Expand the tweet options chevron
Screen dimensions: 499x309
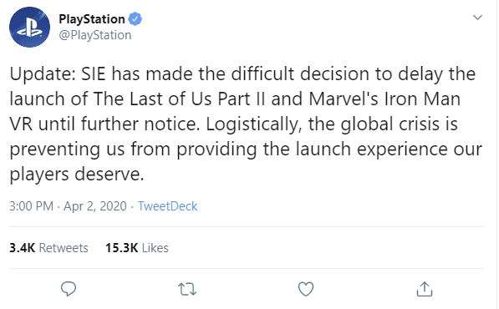[477, 18]
